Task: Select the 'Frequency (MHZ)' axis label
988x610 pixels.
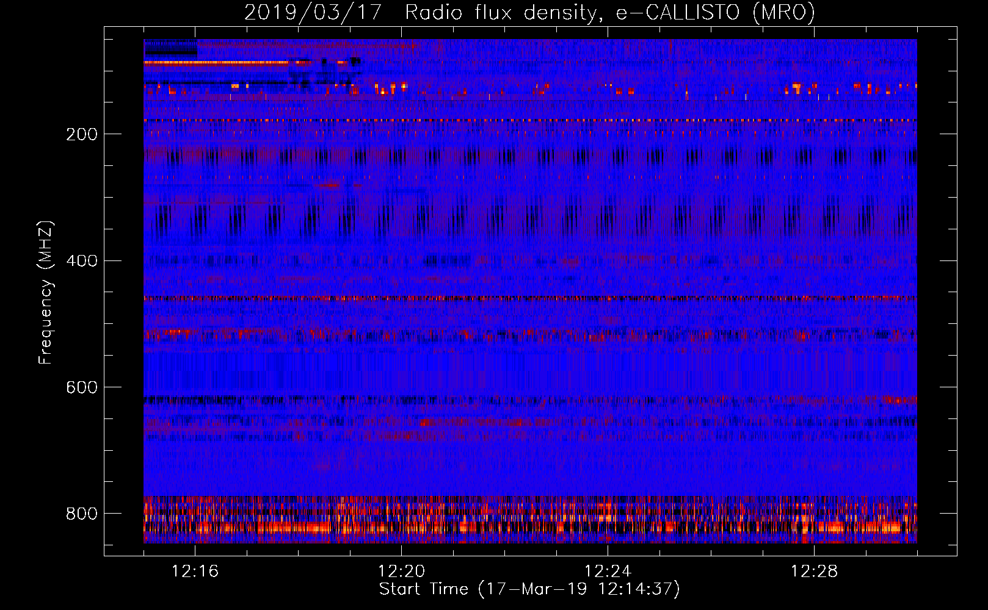Action: [x=46, y=292]
